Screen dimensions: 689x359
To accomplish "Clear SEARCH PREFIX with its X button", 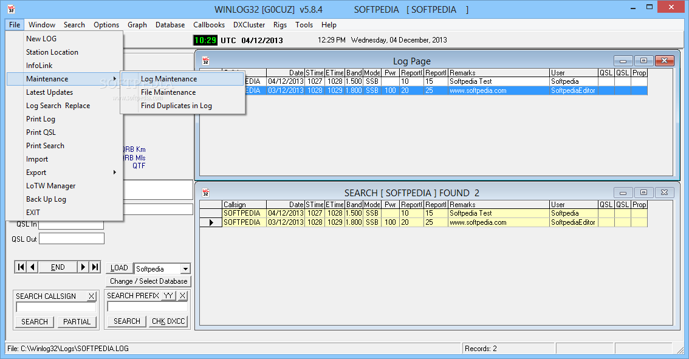I will click(x=182, y=296).
